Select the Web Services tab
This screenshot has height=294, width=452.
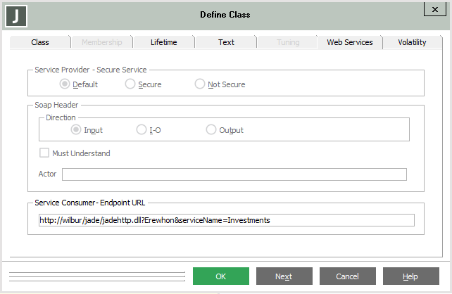pyautogui.click(x=349, y=42)
